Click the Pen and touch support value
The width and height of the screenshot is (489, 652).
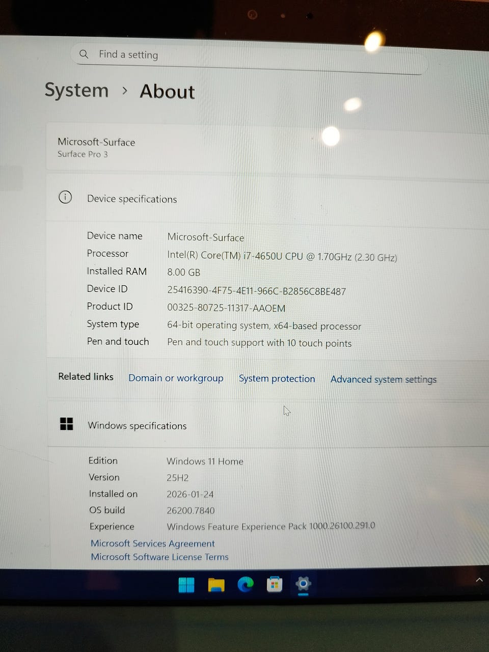(x=259, y=343)
